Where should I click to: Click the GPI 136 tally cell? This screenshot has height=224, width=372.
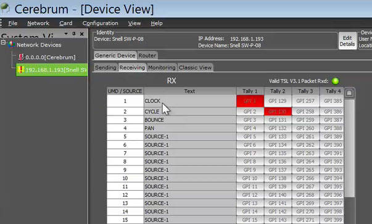[x=278, y=162]
